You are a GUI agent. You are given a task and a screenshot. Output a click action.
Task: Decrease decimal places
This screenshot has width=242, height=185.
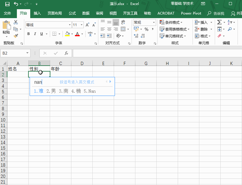(143, 36)
